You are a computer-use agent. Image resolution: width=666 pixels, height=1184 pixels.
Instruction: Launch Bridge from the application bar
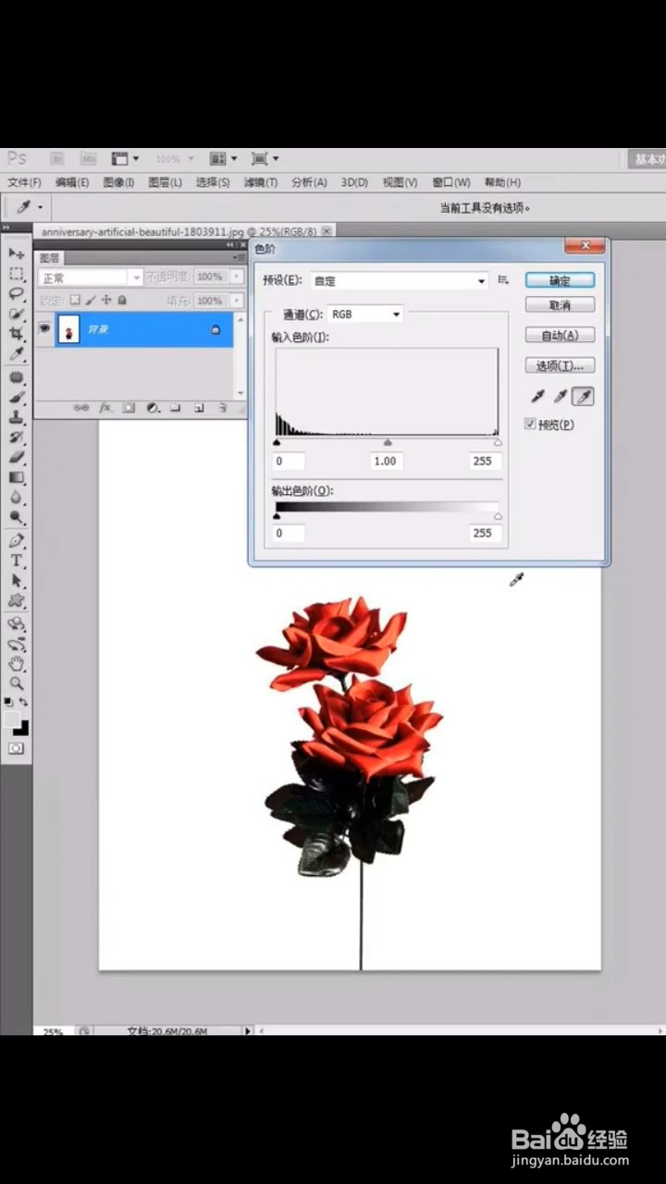tap(56, 159)
